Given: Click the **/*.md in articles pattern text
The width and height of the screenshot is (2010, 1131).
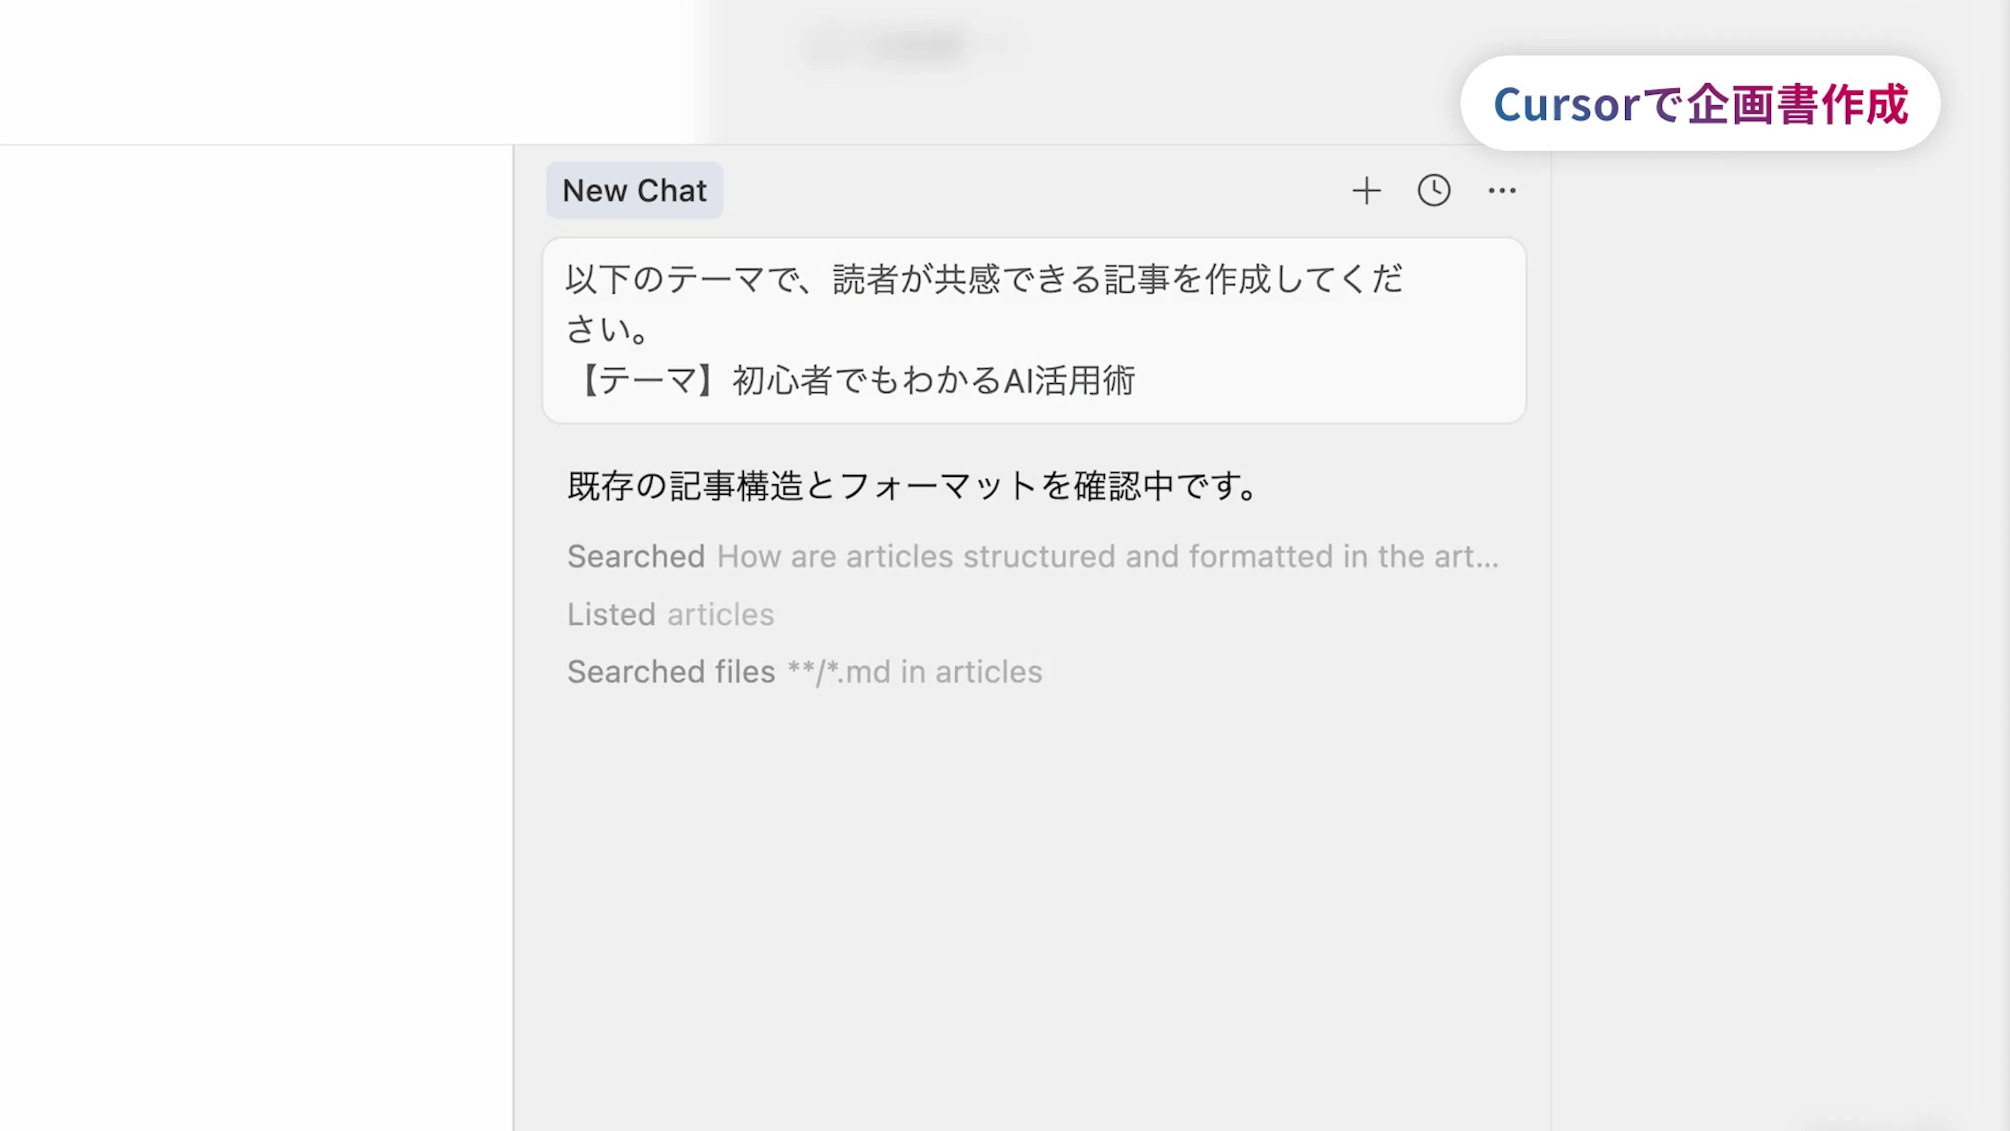Looking at the screenshot, I should tap(914, 672).
